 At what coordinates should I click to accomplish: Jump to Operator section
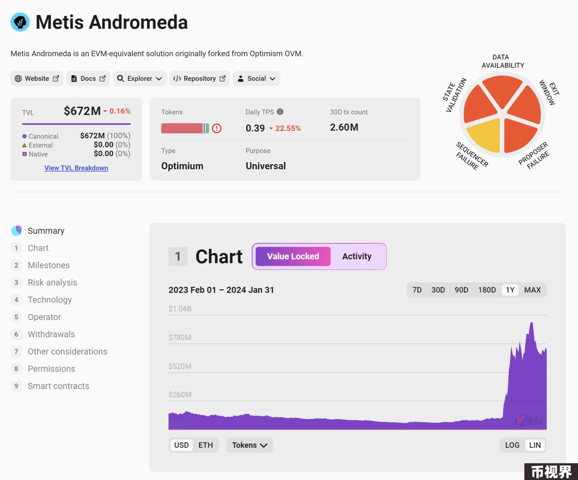[x=44, y=317]
